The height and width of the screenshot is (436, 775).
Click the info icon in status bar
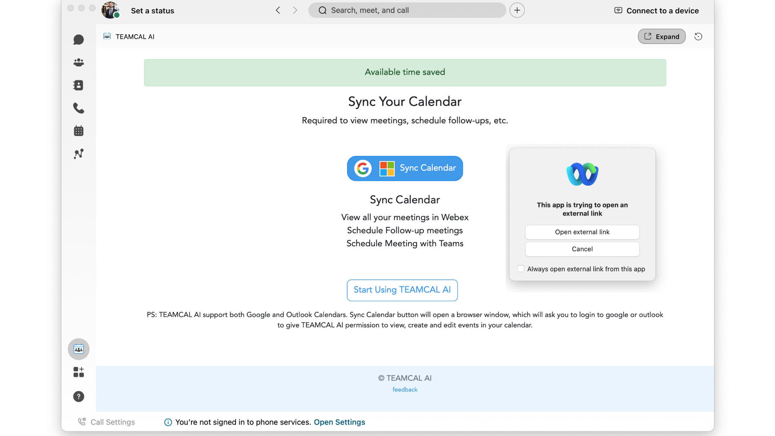pyautogui.click(x=168, y=422)
